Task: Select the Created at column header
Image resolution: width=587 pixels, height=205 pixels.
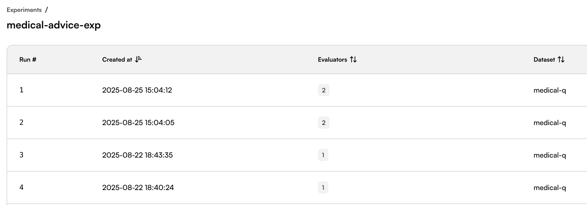Action: click(117, 60)
